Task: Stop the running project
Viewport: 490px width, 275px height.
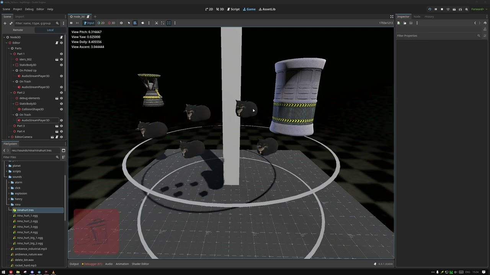Action: tap(442, 9)
